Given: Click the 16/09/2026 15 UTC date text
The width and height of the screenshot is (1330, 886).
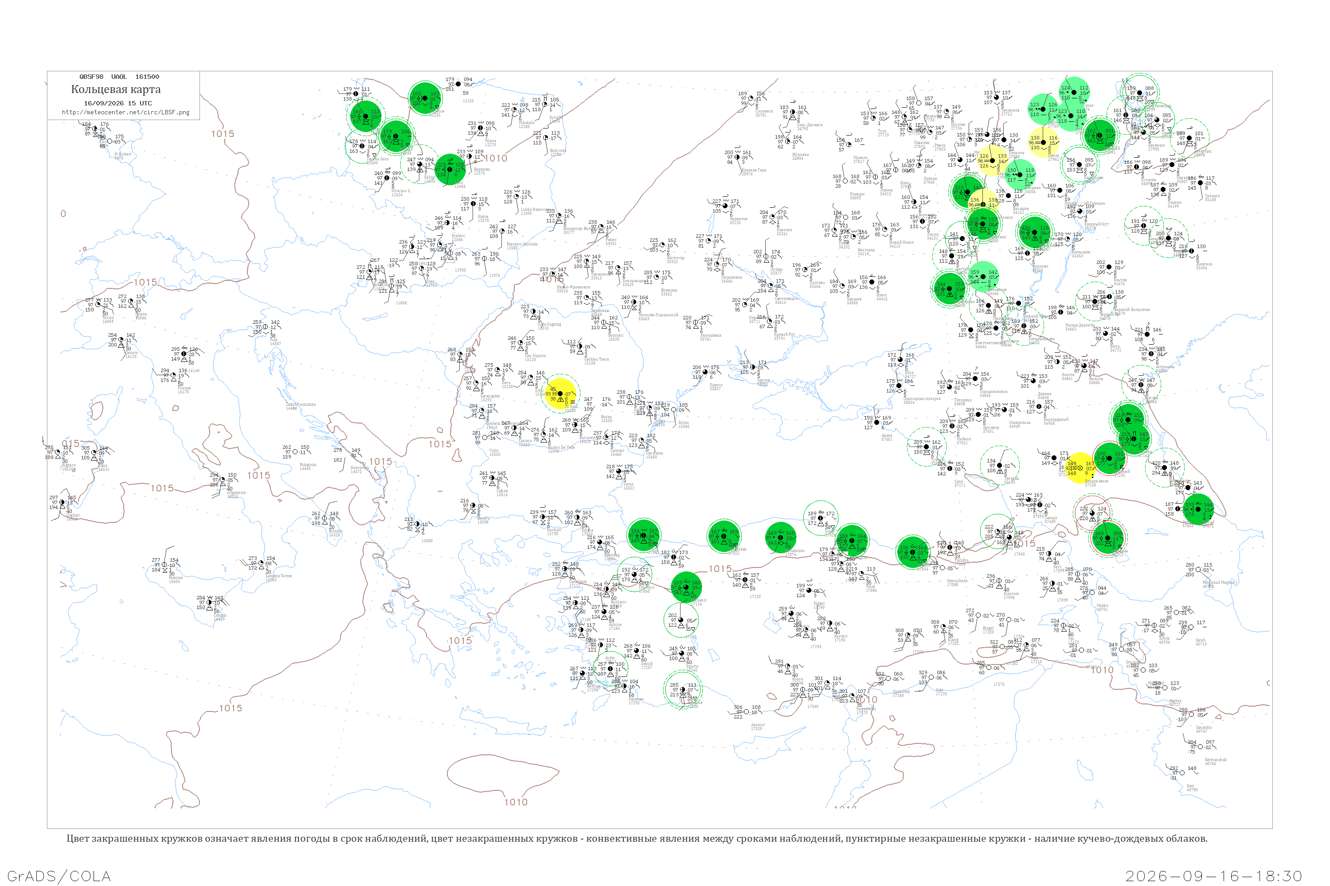Looking at the screenshot, I should pos(117,103).
